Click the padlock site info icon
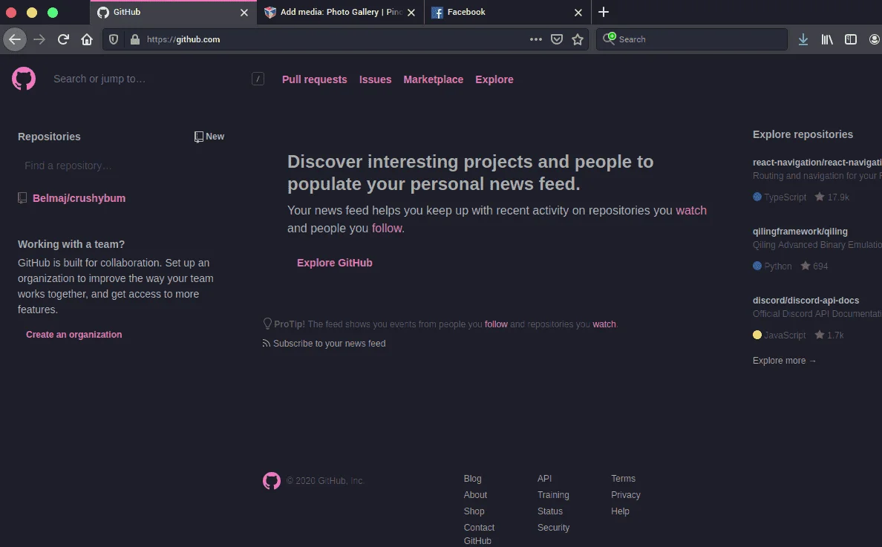This screenshot has width=882, height=547. coord(134,39)
